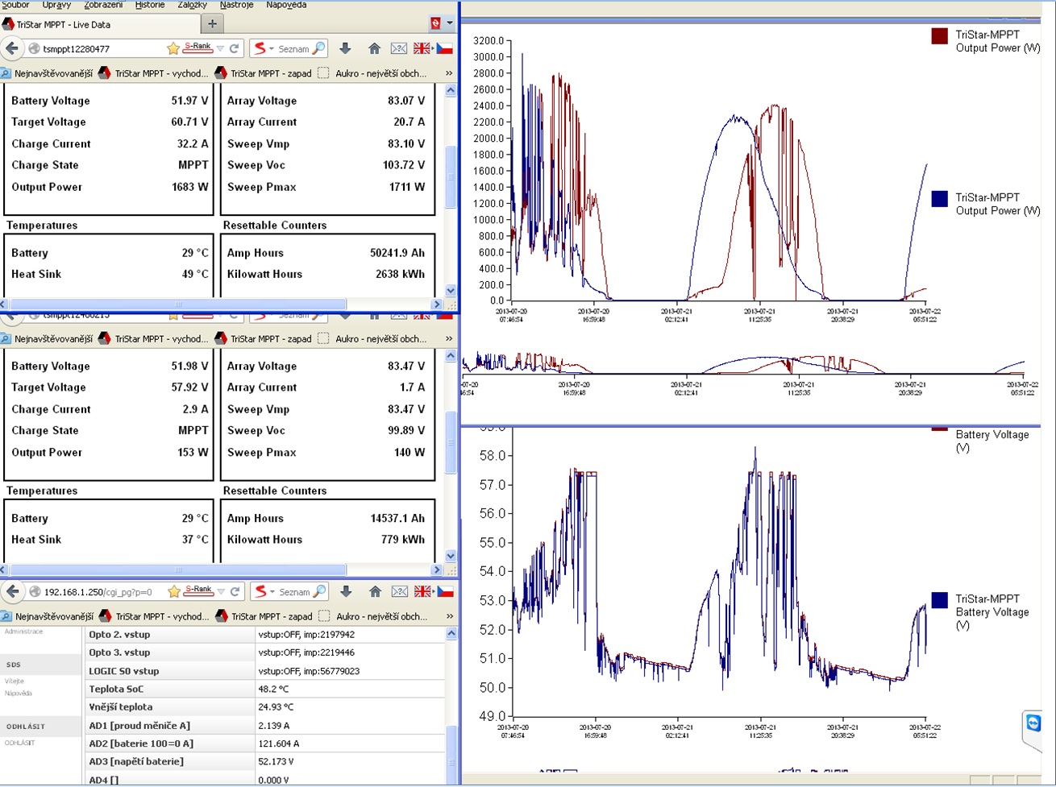
Task: Click horizontal scrollbar under top TriStar data page
Action: [x=177, y=304]
